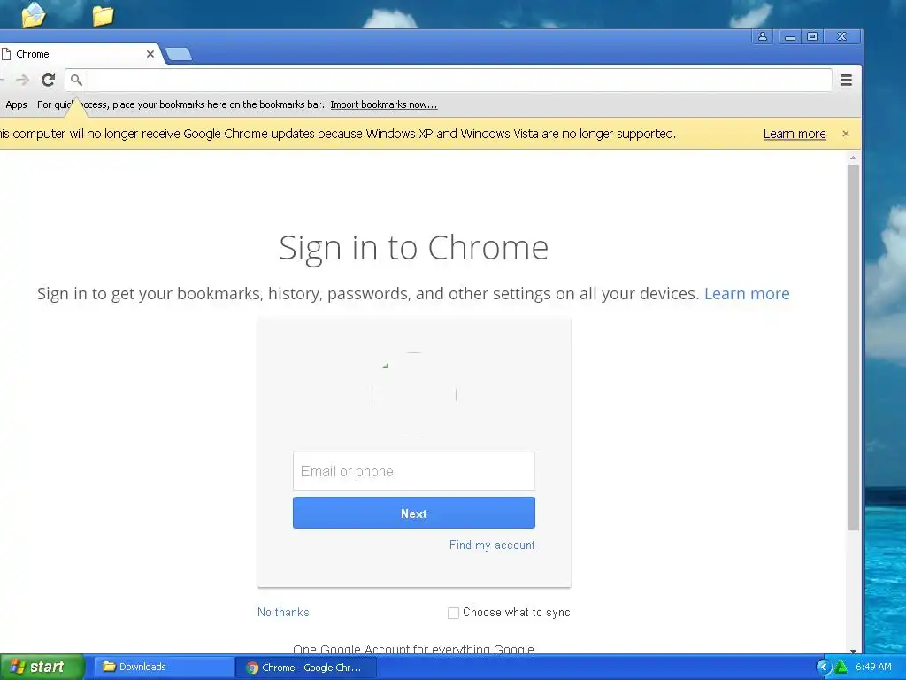Click the No thanks link
Screen dimensions: 906x680
[x=283, y=612]
